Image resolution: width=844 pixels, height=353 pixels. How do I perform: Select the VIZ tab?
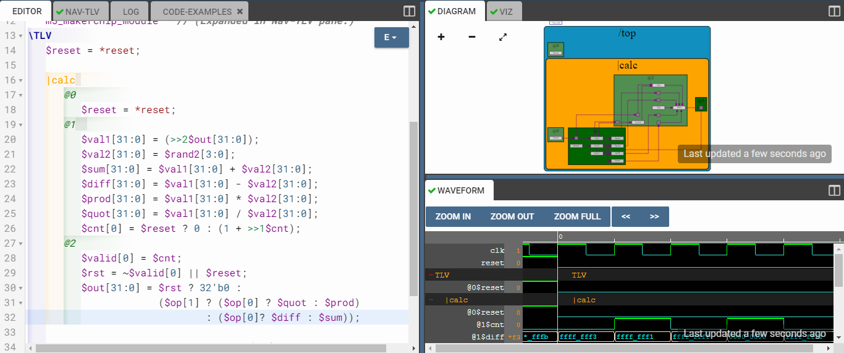[x=505, y=11]
